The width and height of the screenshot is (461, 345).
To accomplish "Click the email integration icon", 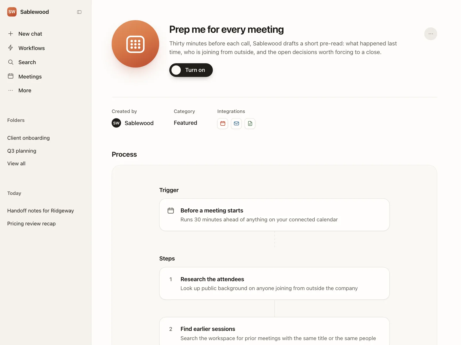I will click(236, 124).
